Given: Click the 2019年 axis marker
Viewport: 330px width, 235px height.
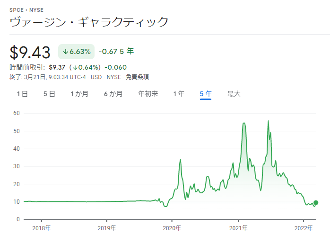Looking at the screenshot, I should point(107,228).
